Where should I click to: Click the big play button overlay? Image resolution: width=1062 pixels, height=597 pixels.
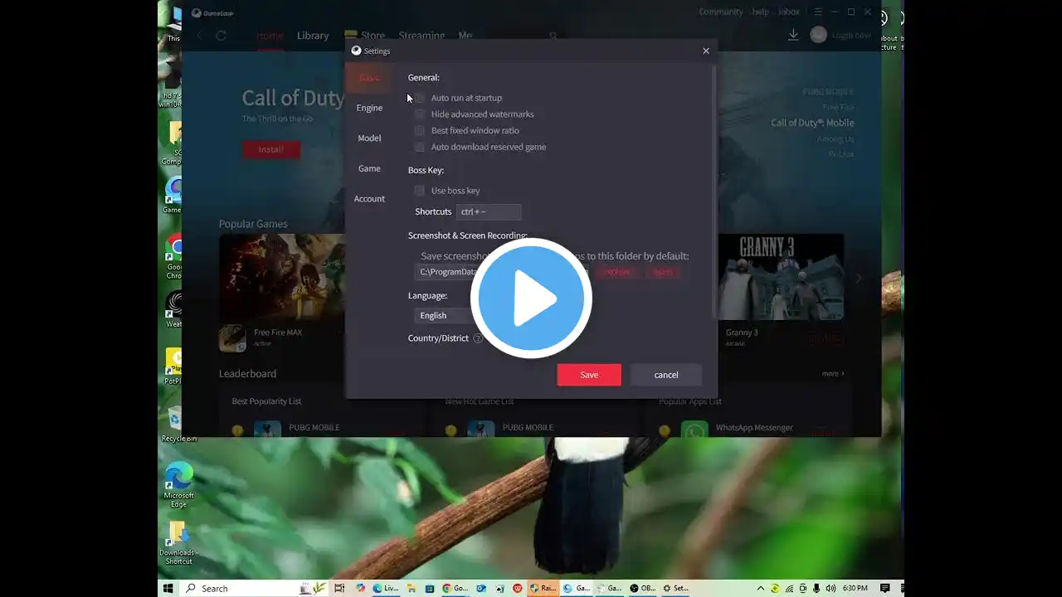point(531,298)
